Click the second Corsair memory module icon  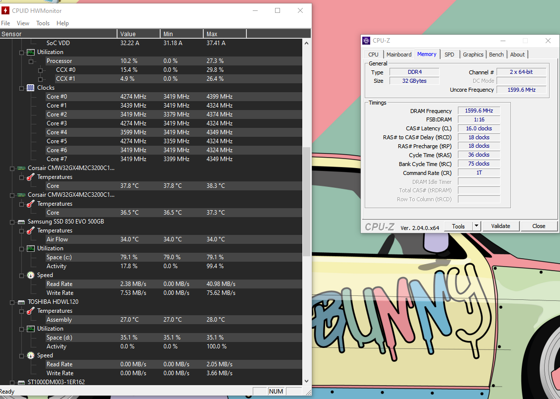21,195
